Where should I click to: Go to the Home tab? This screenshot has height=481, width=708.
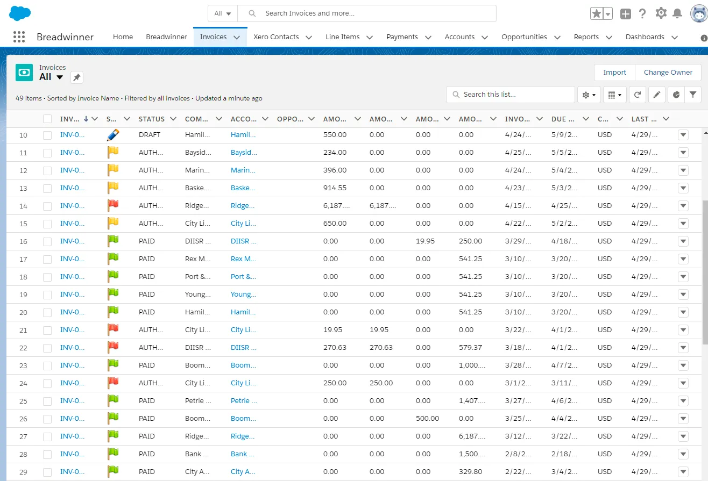123,37
